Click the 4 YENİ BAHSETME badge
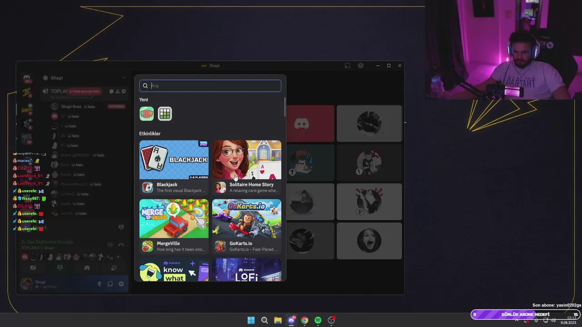 click(x=84, y=91)
